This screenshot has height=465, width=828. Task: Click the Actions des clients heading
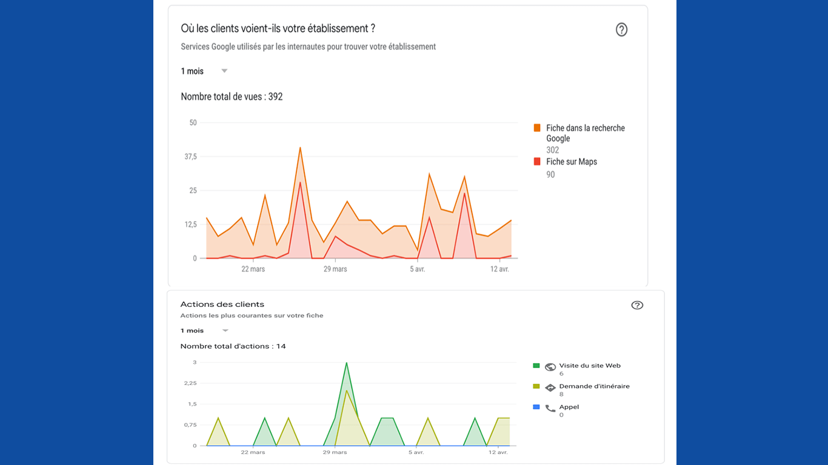pos(222,305)
